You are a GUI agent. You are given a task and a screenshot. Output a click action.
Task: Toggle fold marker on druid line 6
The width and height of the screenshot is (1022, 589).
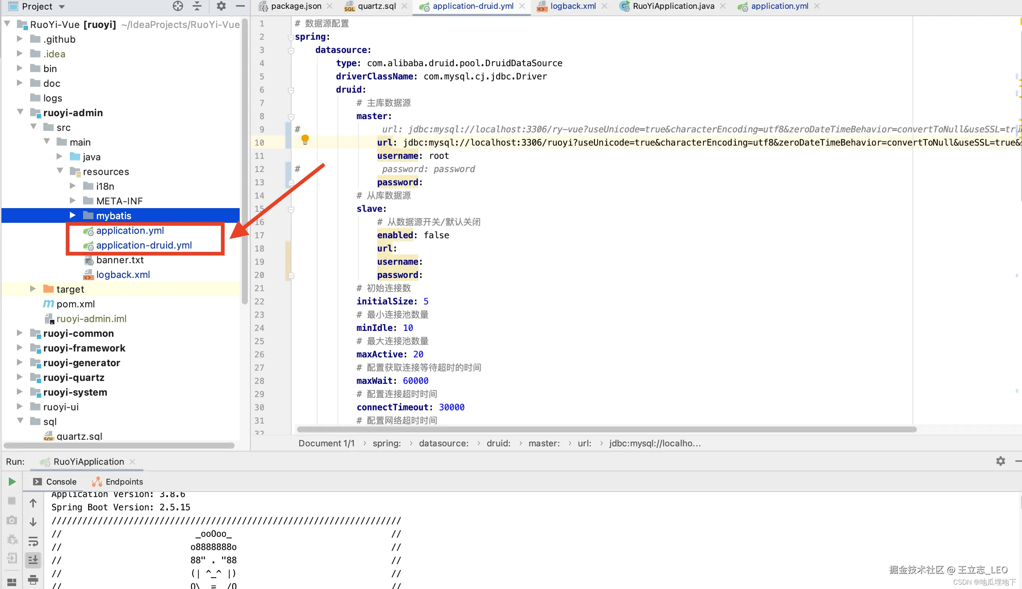tap(291, 90)
